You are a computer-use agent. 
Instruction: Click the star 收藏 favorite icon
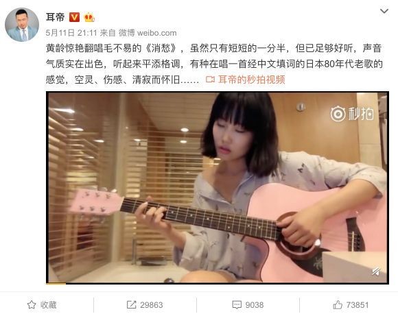[32, 304]
